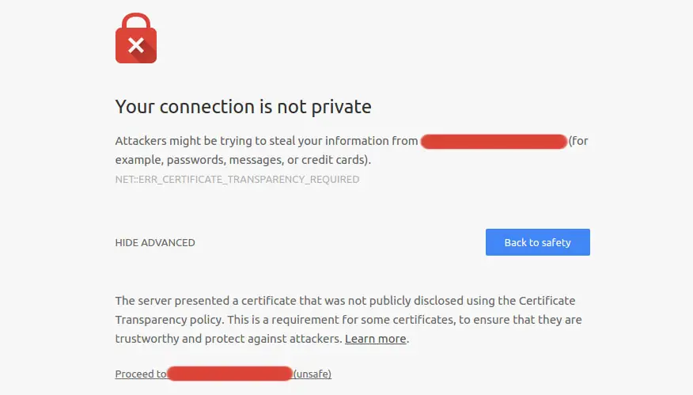Image resolution: width=693 pixels, height=395 pixels.
Task: Click the NET::ERR_CERTIFICATE_TRANSPARENCY_REQUIRED error code
Action: pyautogui.click(x=237, y=180)
